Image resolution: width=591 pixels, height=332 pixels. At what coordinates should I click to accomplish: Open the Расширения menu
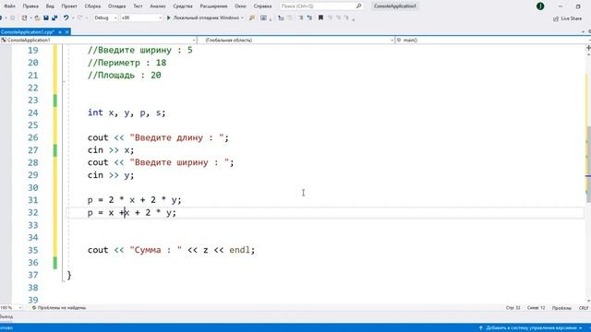point(213,6)
